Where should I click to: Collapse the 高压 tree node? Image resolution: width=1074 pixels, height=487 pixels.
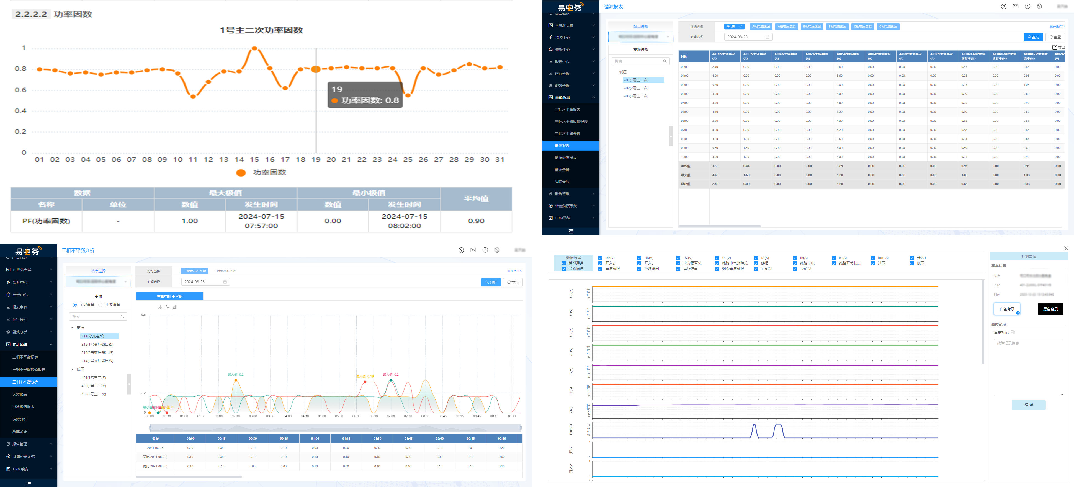pyautogui.click(x=73, y=328)
